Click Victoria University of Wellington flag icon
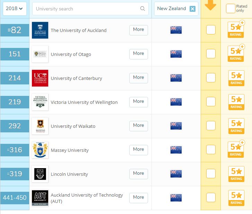This screenshot has width=252, height=214. coord(176,102)
